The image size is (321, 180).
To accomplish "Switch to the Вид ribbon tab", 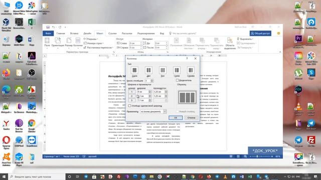I will pos(162,33).
